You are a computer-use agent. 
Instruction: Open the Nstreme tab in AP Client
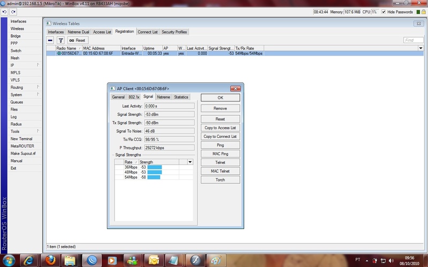coord(164,97)
